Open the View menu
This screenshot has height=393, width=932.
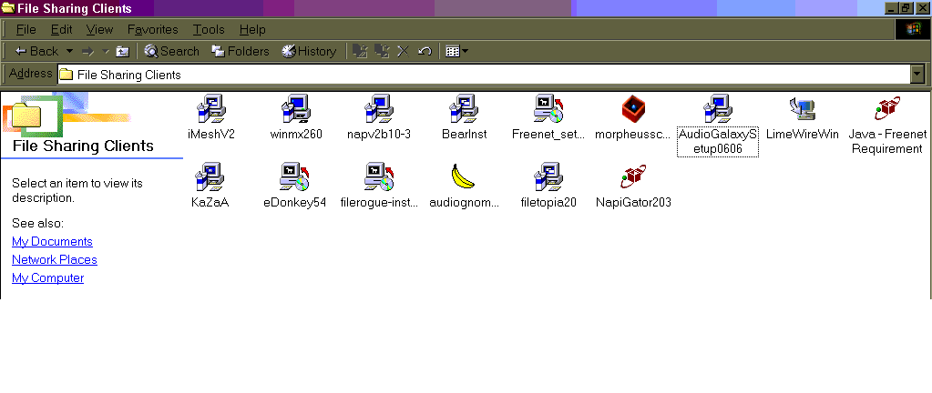tap(99, 29)
